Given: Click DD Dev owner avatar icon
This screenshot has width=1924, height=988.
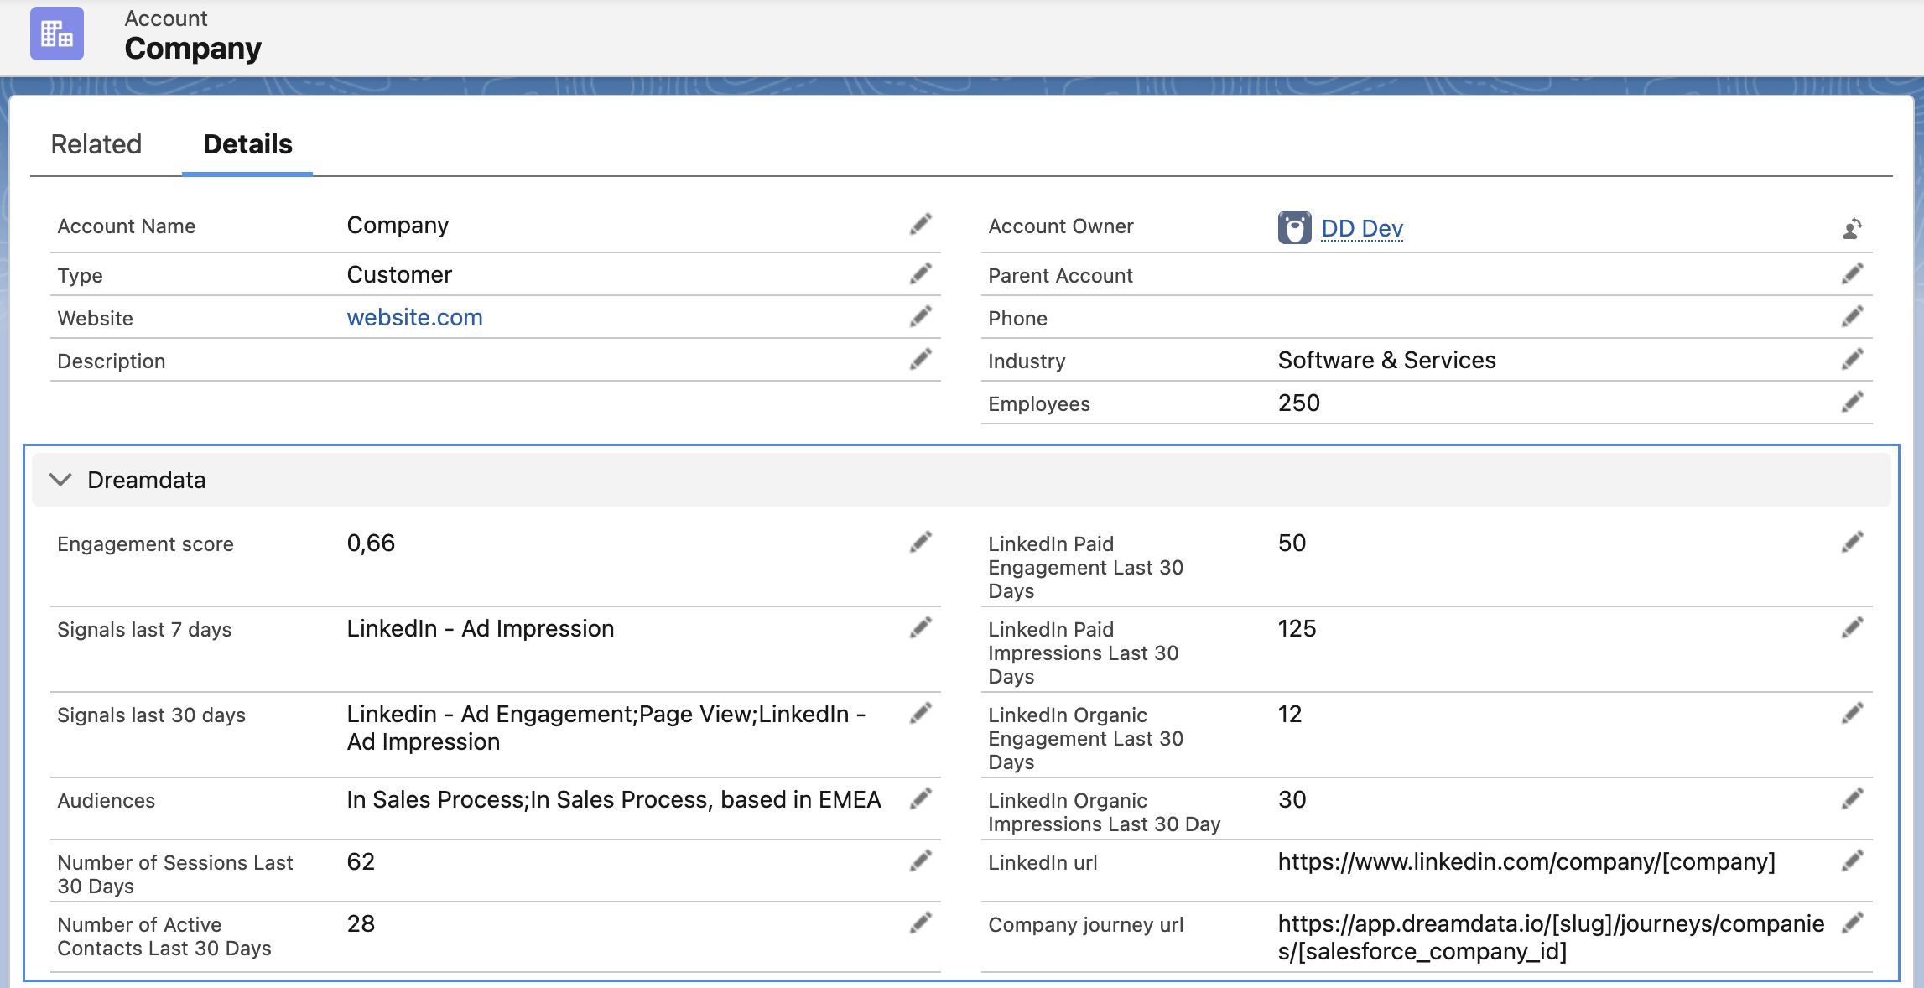Looking at the screenshot, I should (x=1294, y=227).
